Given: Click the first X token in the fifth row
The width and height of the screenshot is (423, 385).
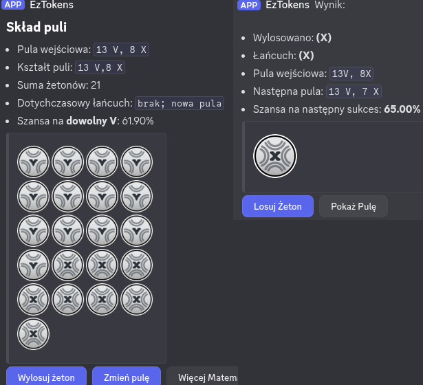Looking at the screenshot, I should coord(33,300).
